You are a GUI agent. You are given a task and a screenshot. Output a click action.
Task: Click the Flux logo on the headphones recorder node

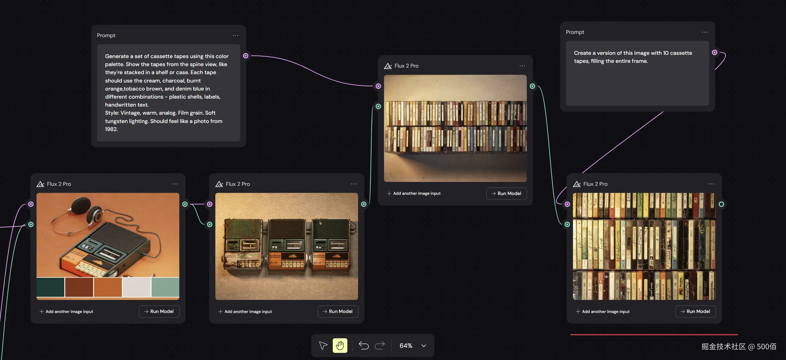[40, 184]
